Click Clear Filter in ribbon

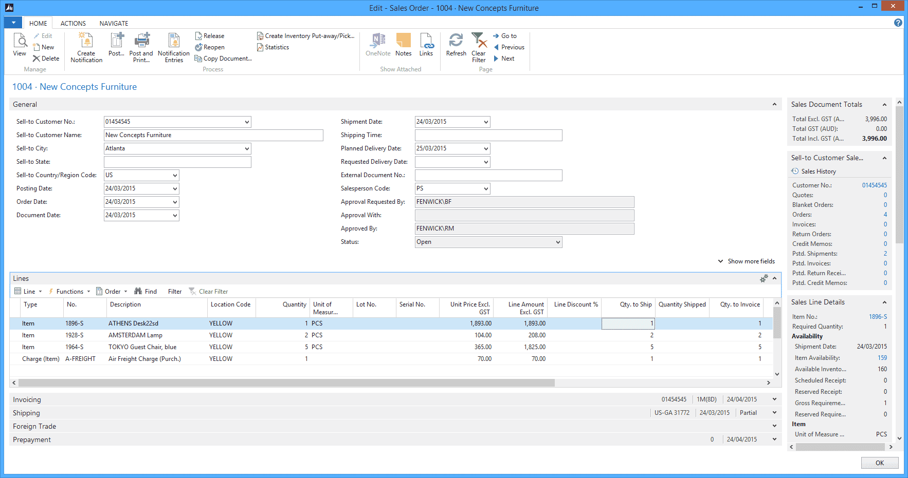[x=479, y=48]
